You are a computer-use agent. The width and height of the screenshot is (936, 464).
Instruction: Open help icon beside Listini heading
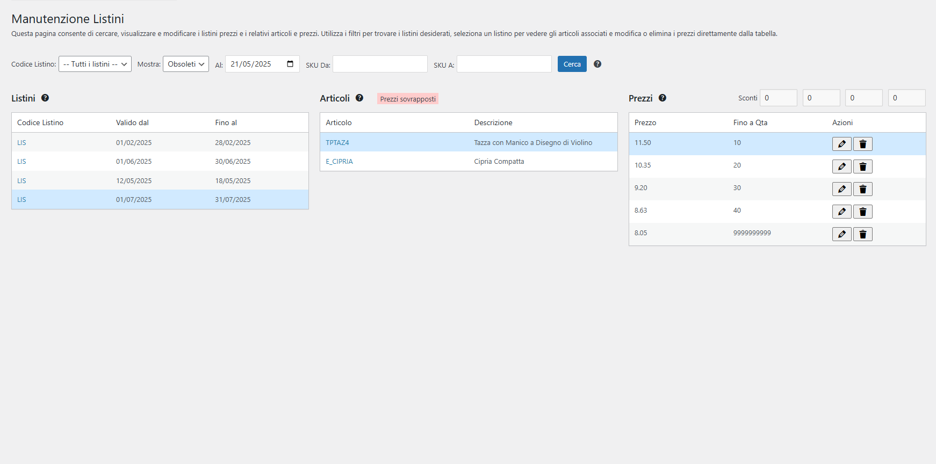[x=45, y=98]
